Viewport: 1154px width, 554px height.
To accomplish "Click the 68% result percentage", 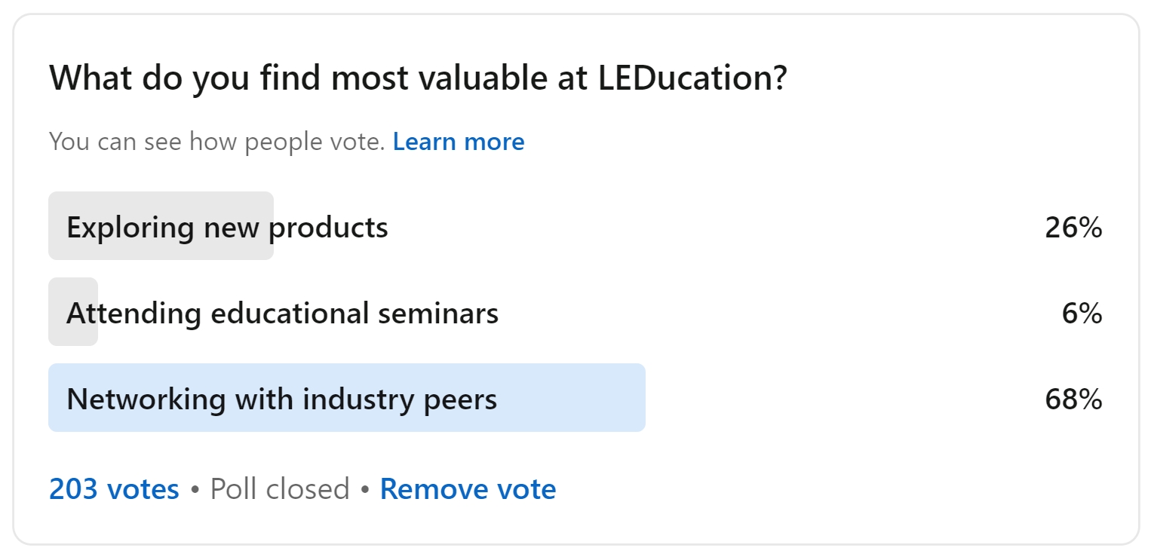I will pyautogui.click(x=1073, y=399).
